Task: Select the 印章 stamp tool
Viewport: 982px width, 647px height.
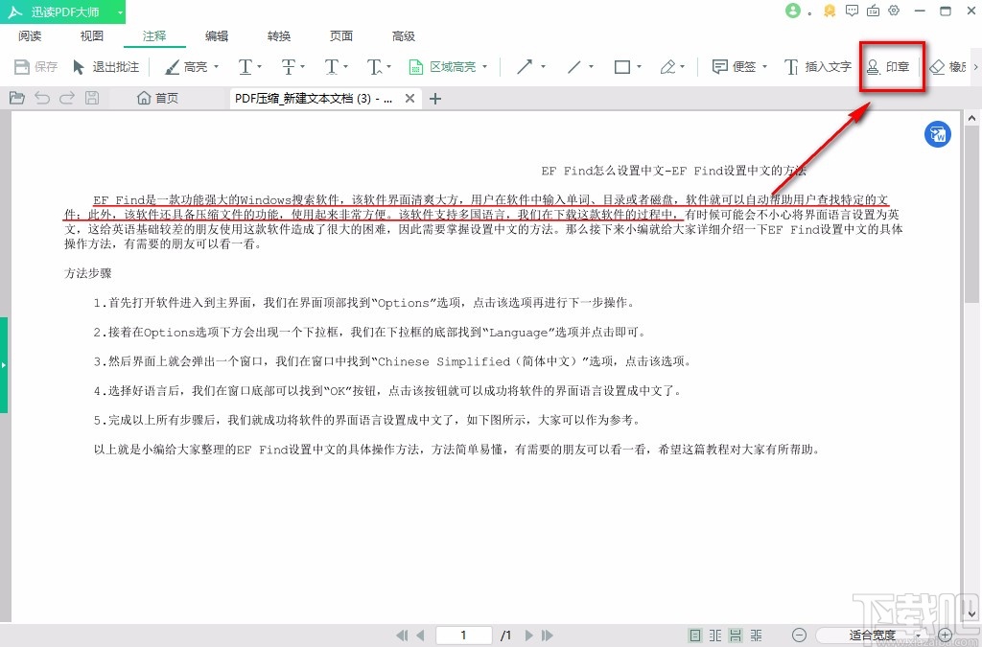Action: click(892, 67)
